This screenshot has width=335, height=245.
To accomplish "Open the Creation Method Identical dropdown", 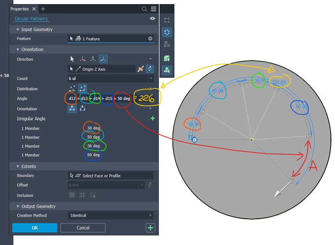I will [x=111, y=215].
